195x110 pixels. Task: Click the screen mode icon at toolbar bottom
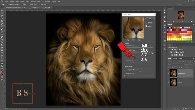(2, 79)
